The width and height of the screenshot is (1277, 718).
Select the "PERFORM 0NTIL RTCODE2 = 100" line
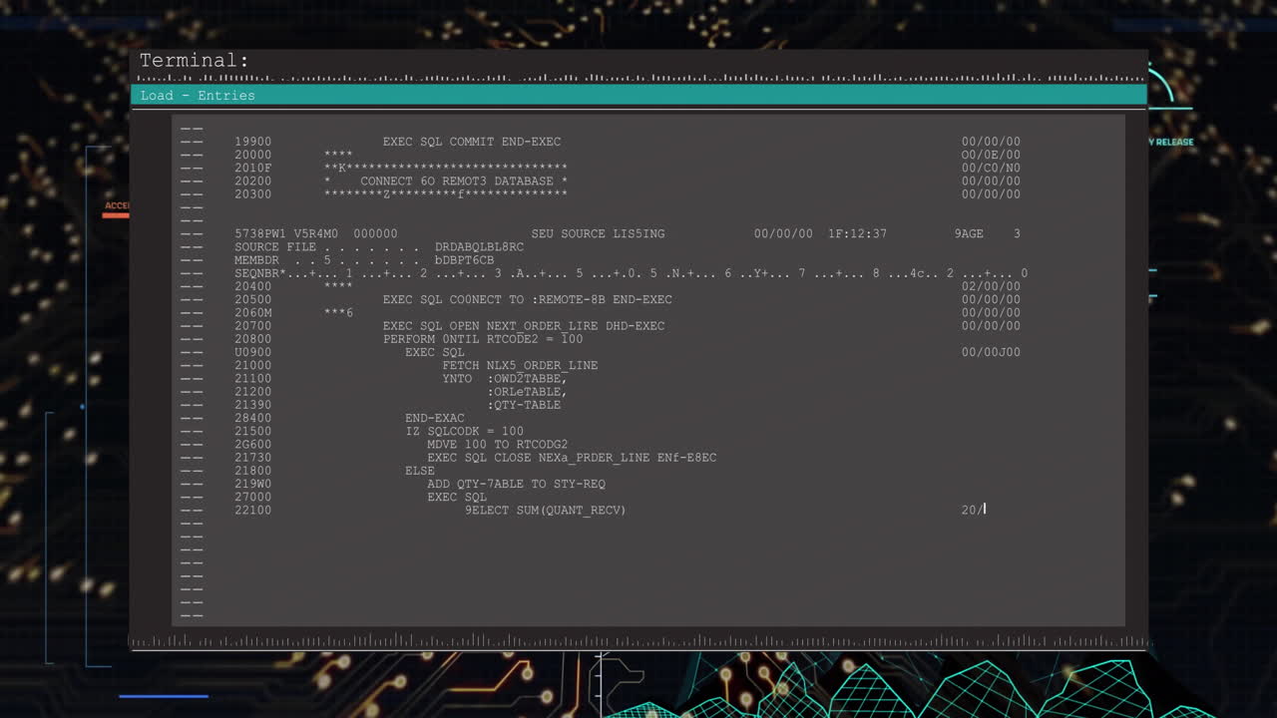click(483, 339)
